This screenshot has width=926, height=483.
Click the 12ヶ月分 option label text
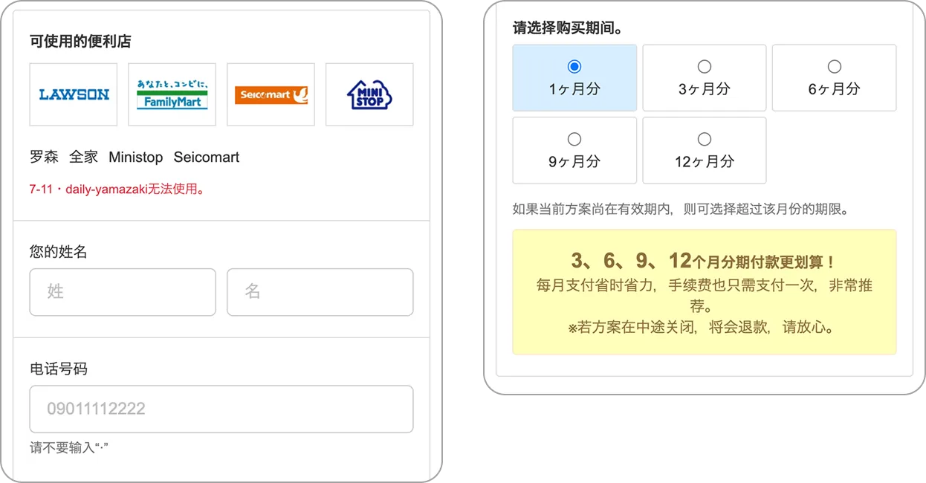point(705,161)
